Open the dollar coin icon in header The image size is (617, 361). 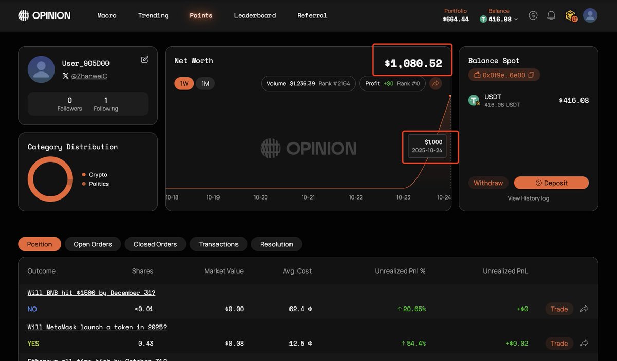533,15
